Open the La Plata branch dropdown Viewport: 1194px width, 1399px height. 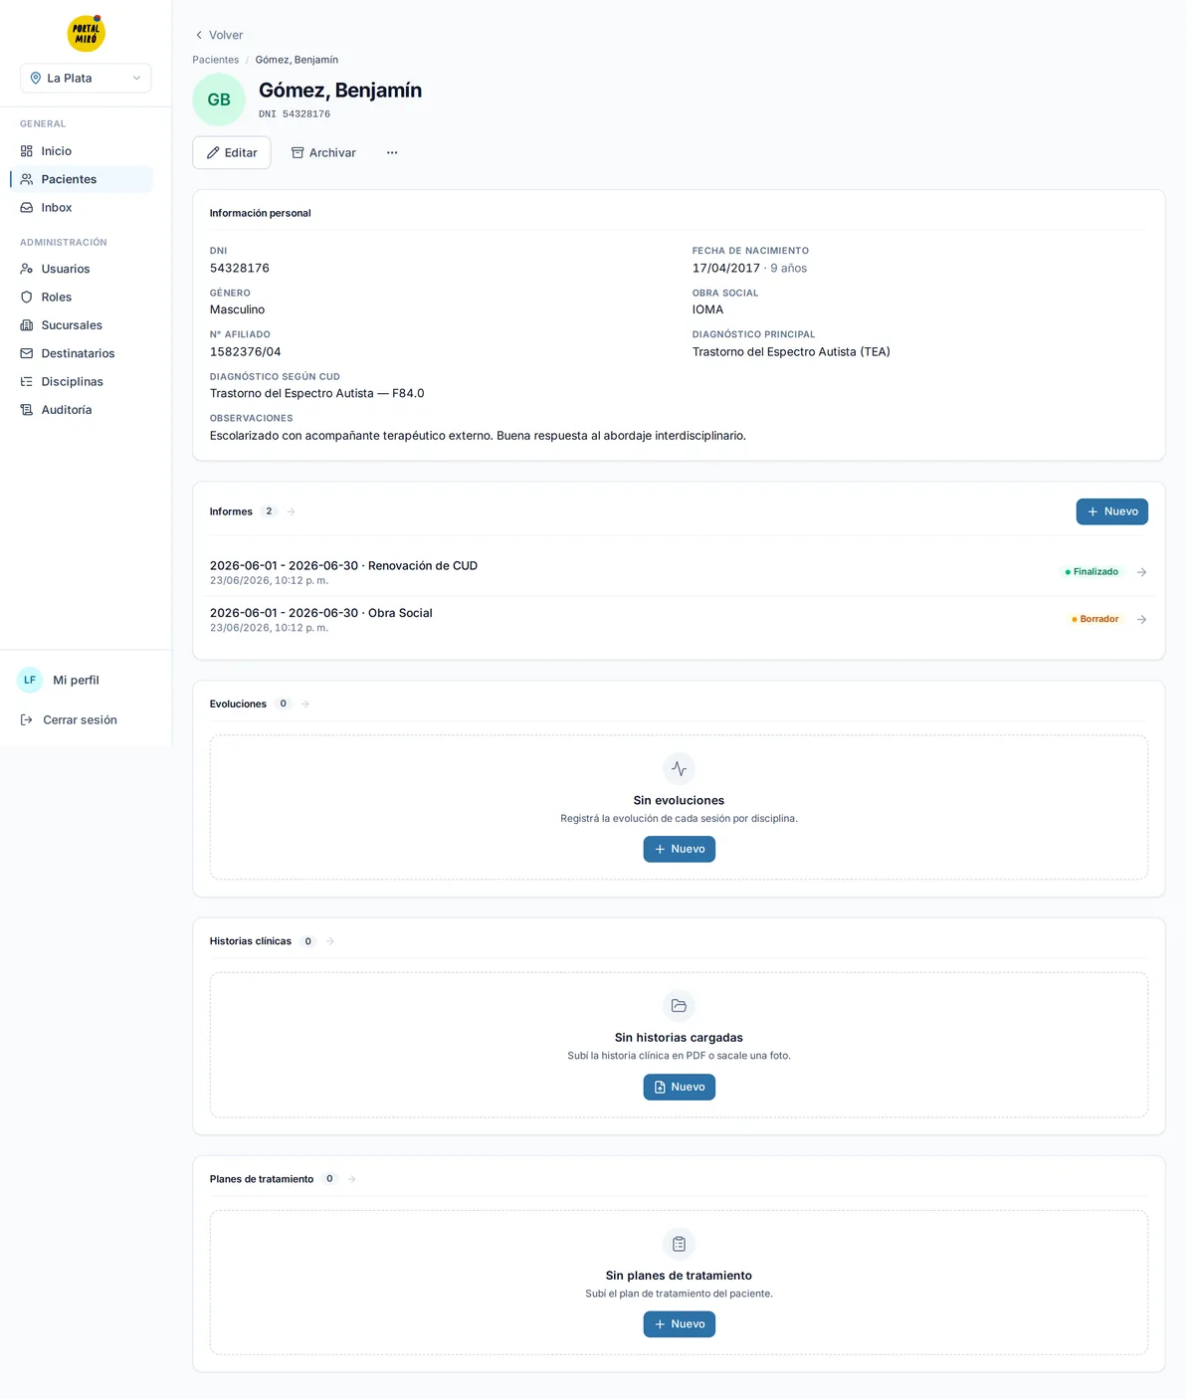coord(86,78)
